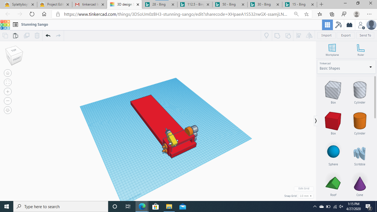Click the Stunning Sango design name
377x212 pixels.
34,25
